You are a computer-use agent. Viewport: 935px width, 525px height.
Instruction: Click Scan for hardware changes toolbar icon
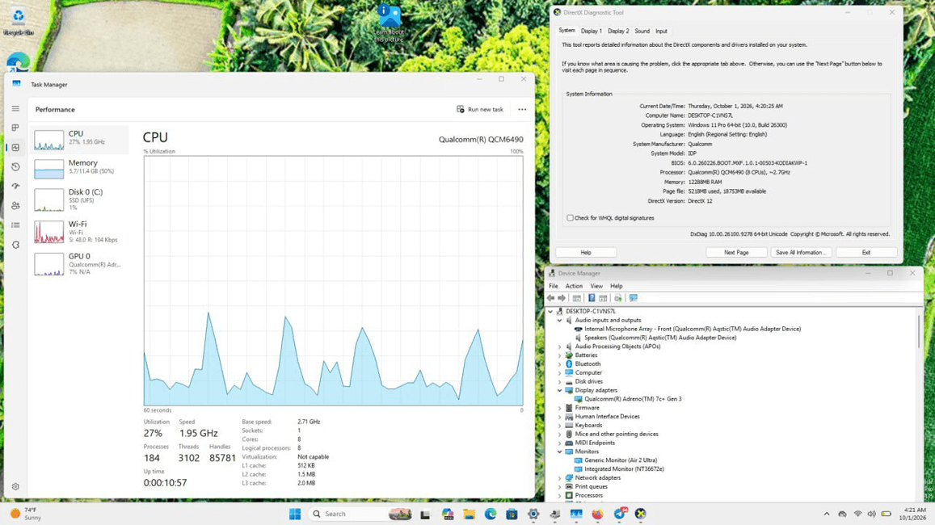(x=634, y=298)
